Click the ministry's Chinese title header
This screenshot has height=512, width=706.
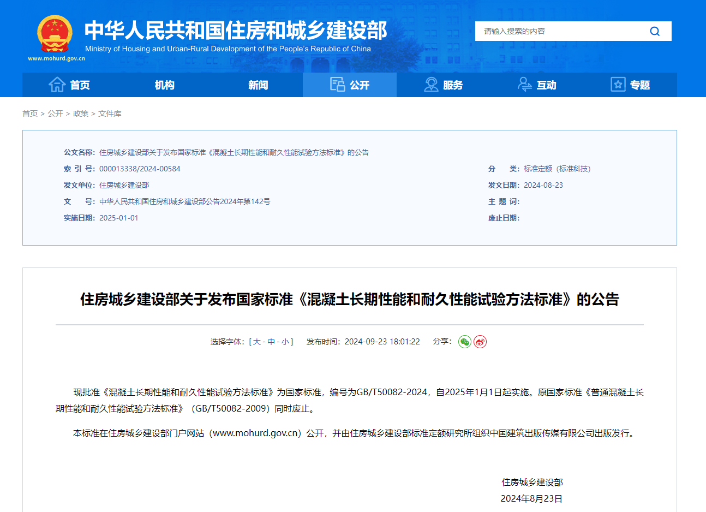(236, 31)
